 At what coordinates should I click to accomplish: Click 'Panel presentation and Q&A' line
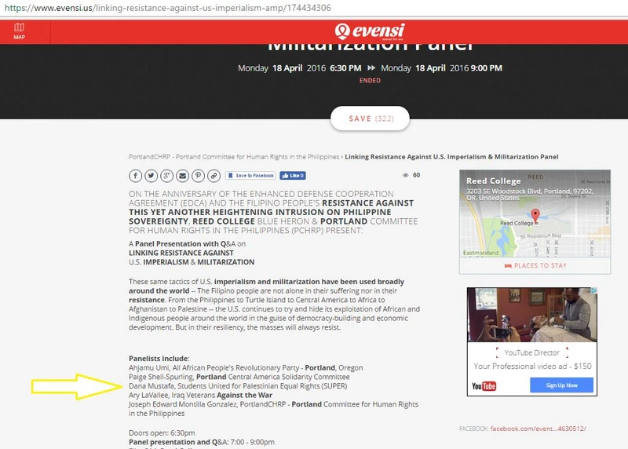click(202, 442)
